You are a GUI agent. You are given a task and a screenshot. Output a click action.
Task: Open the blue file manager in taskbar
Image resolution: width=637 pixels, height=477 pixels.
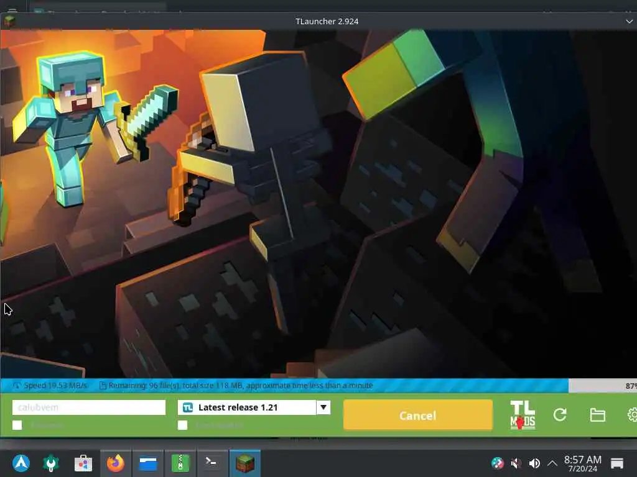[148, 463]
